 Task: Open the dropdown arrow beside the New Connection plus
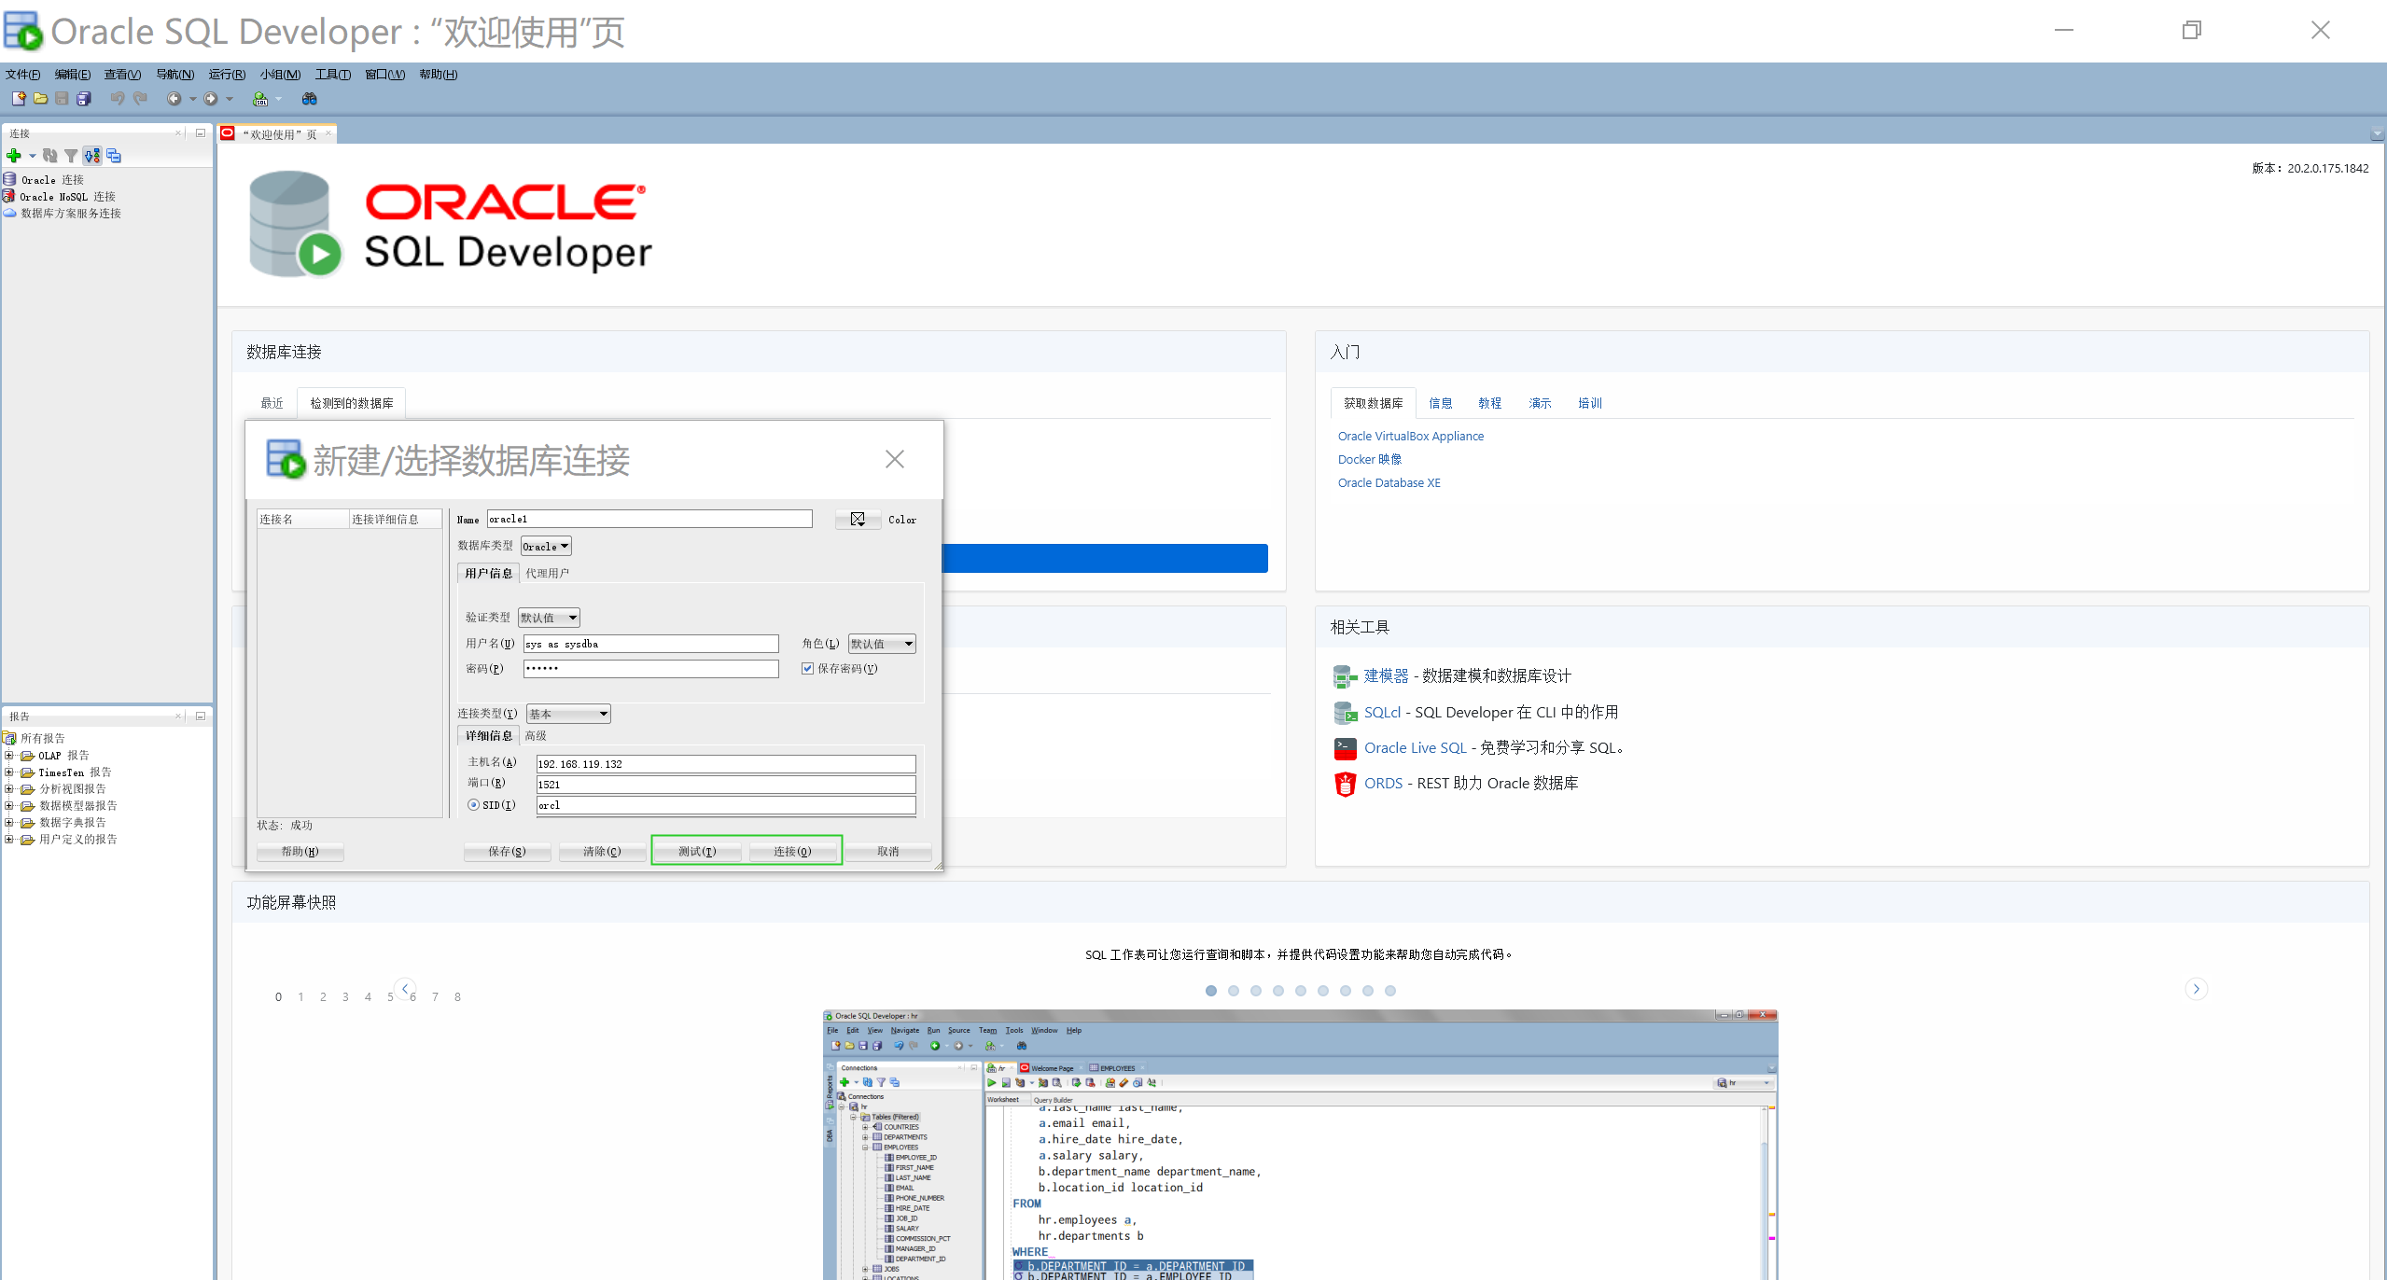(x=32, y=156)
